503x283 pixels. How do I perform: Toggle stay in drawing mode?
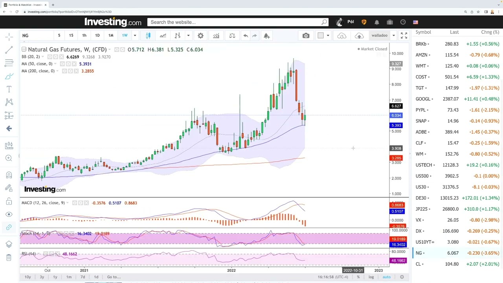click(x=9, y=188)
